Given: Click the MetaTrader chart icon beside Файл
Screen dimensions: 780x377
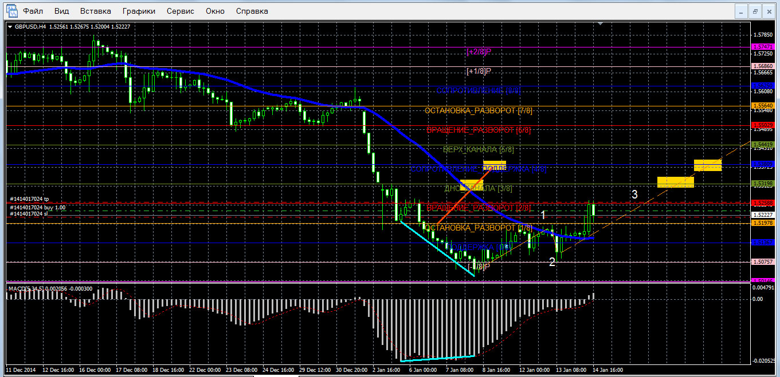Looking at the screenshot, I should pos(11,11).
